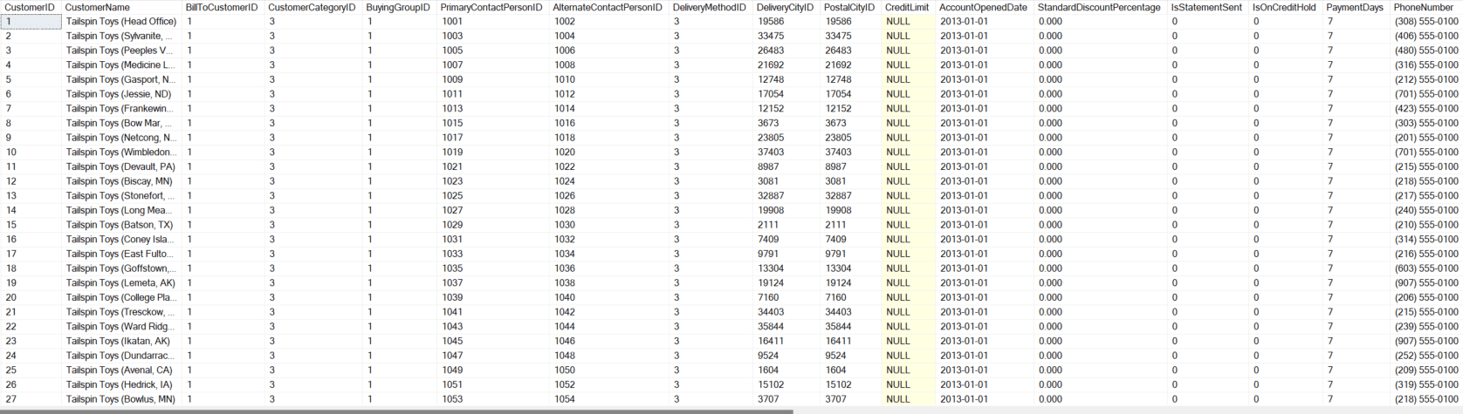Select the CustomerName column header
The width and height of the screenshot is (1463, 414).
pyautogui.click(x=122, y=7)
